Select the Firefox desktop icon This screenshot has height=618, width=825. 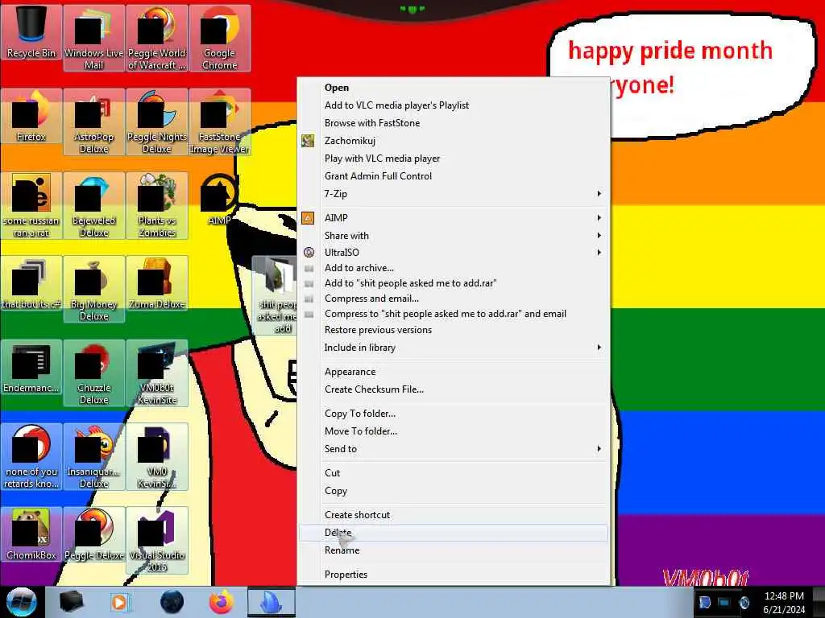31,116
